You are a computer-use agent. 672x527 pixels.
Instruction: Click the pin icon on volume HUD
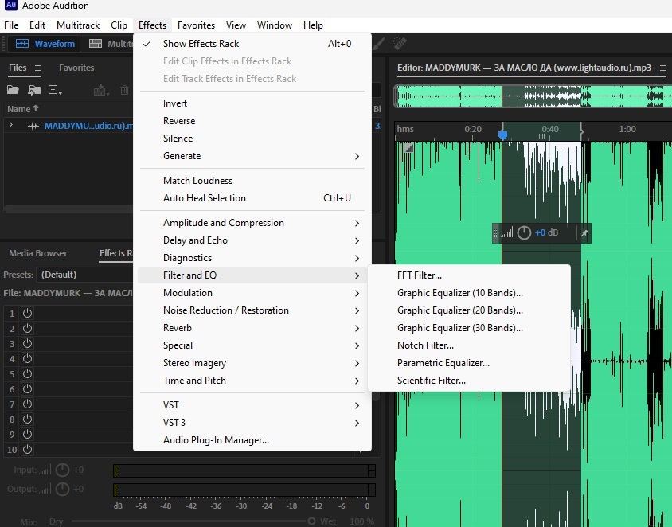pyautogui.click(x=584, y=233)
